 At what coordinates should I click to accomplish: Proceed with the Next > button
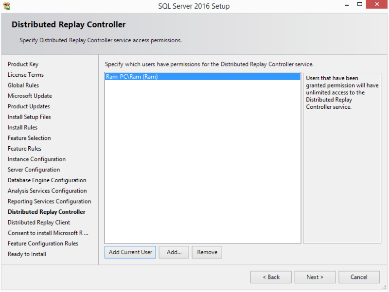(x=315, y=277)
